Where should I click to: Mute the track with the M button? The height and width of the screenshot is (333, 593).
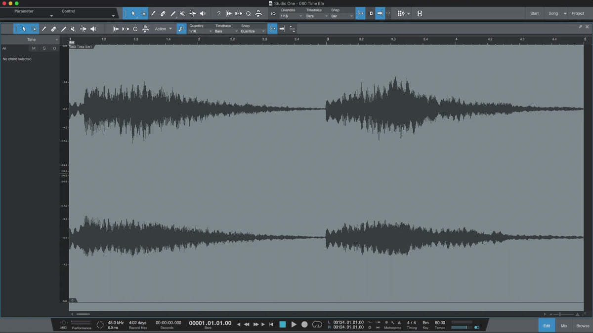tap(34, 48)
